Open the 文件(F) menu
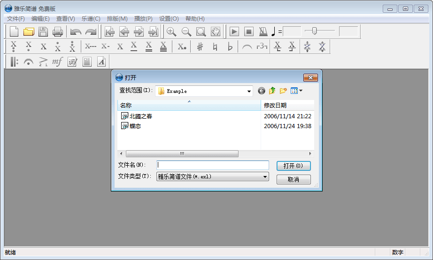433x260 pixels. pos(16,19)
